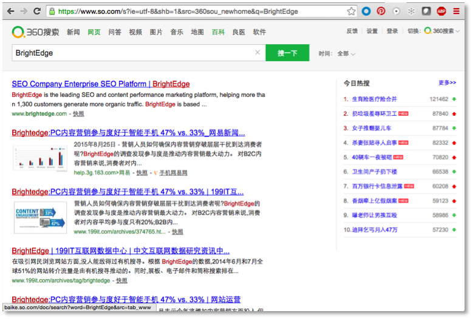The height and width of the screenshot is (319, 473).
Task: Open 快照 beside help.3g.163.com
Action: pos(142,173)
